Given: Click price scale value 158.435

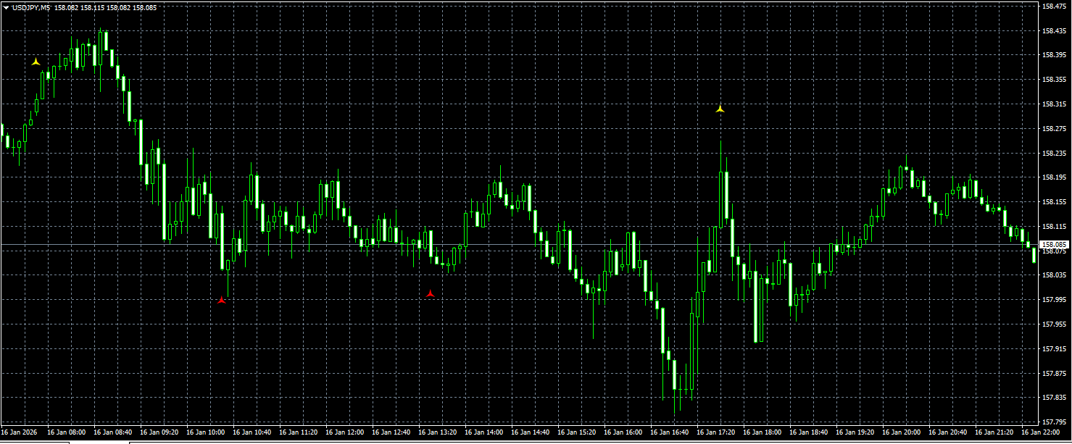Looking at the screenshot, I should tap(1055, 30).
